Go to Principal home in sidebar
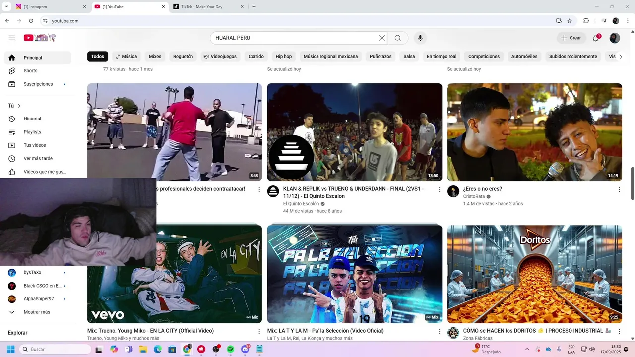 [38, 58]
